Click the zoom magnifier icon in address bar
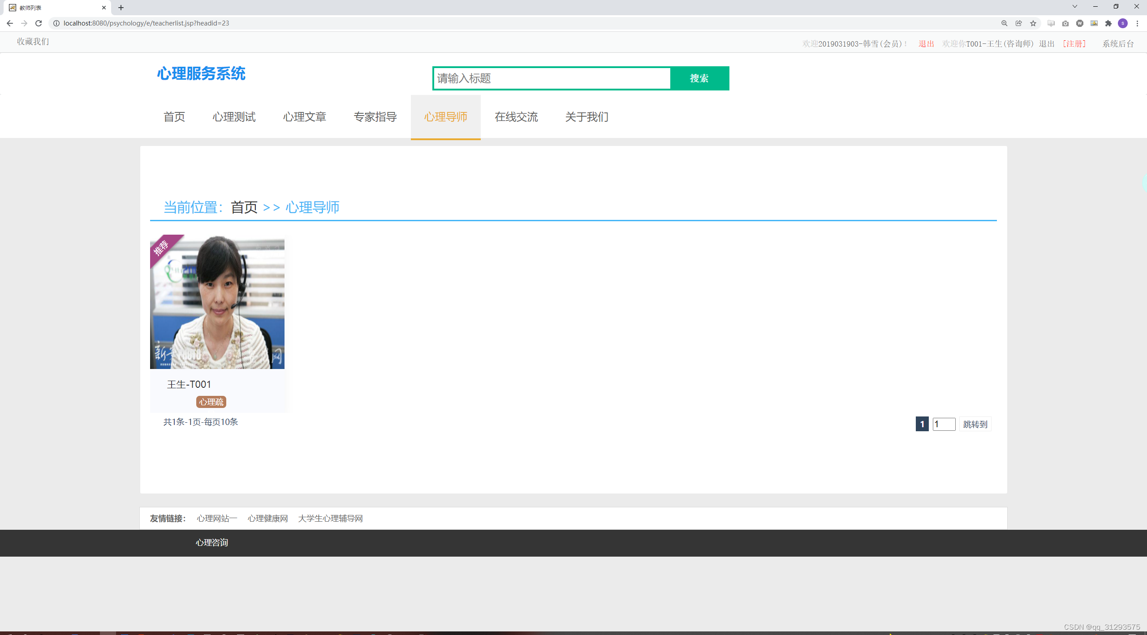This screenshot has height=635, width=1147. [1005, 23]
